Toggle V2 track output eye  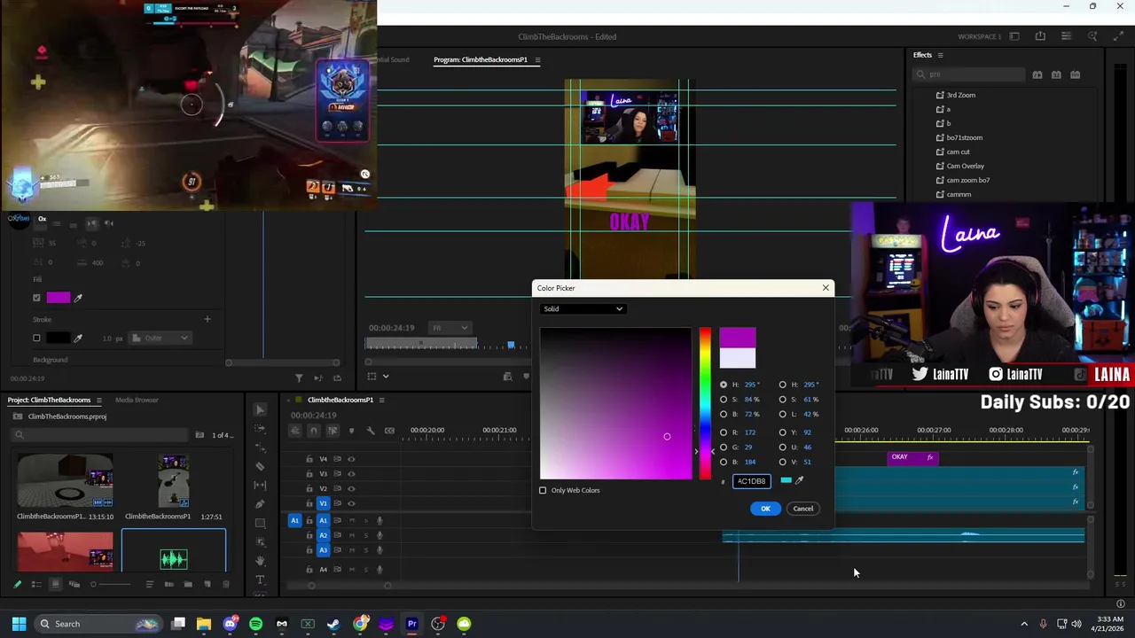[x=351, y=488]
